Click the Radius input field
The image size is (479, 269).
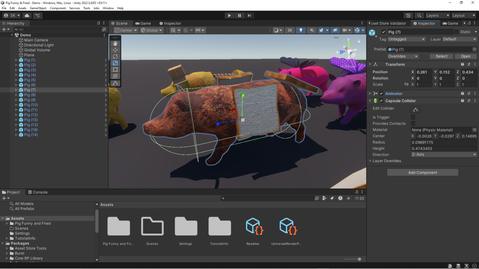444,142
